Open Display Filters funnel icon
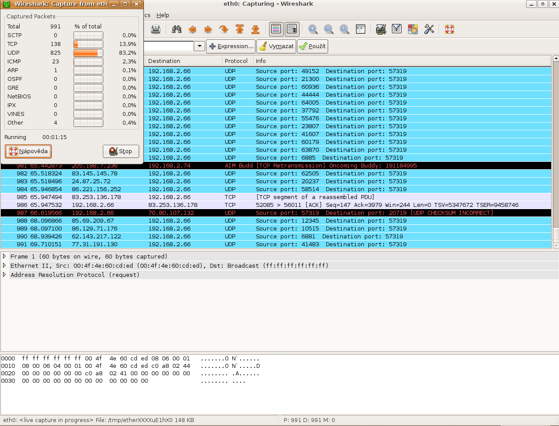Screen dimensions: 559x426 coord(397,29)
